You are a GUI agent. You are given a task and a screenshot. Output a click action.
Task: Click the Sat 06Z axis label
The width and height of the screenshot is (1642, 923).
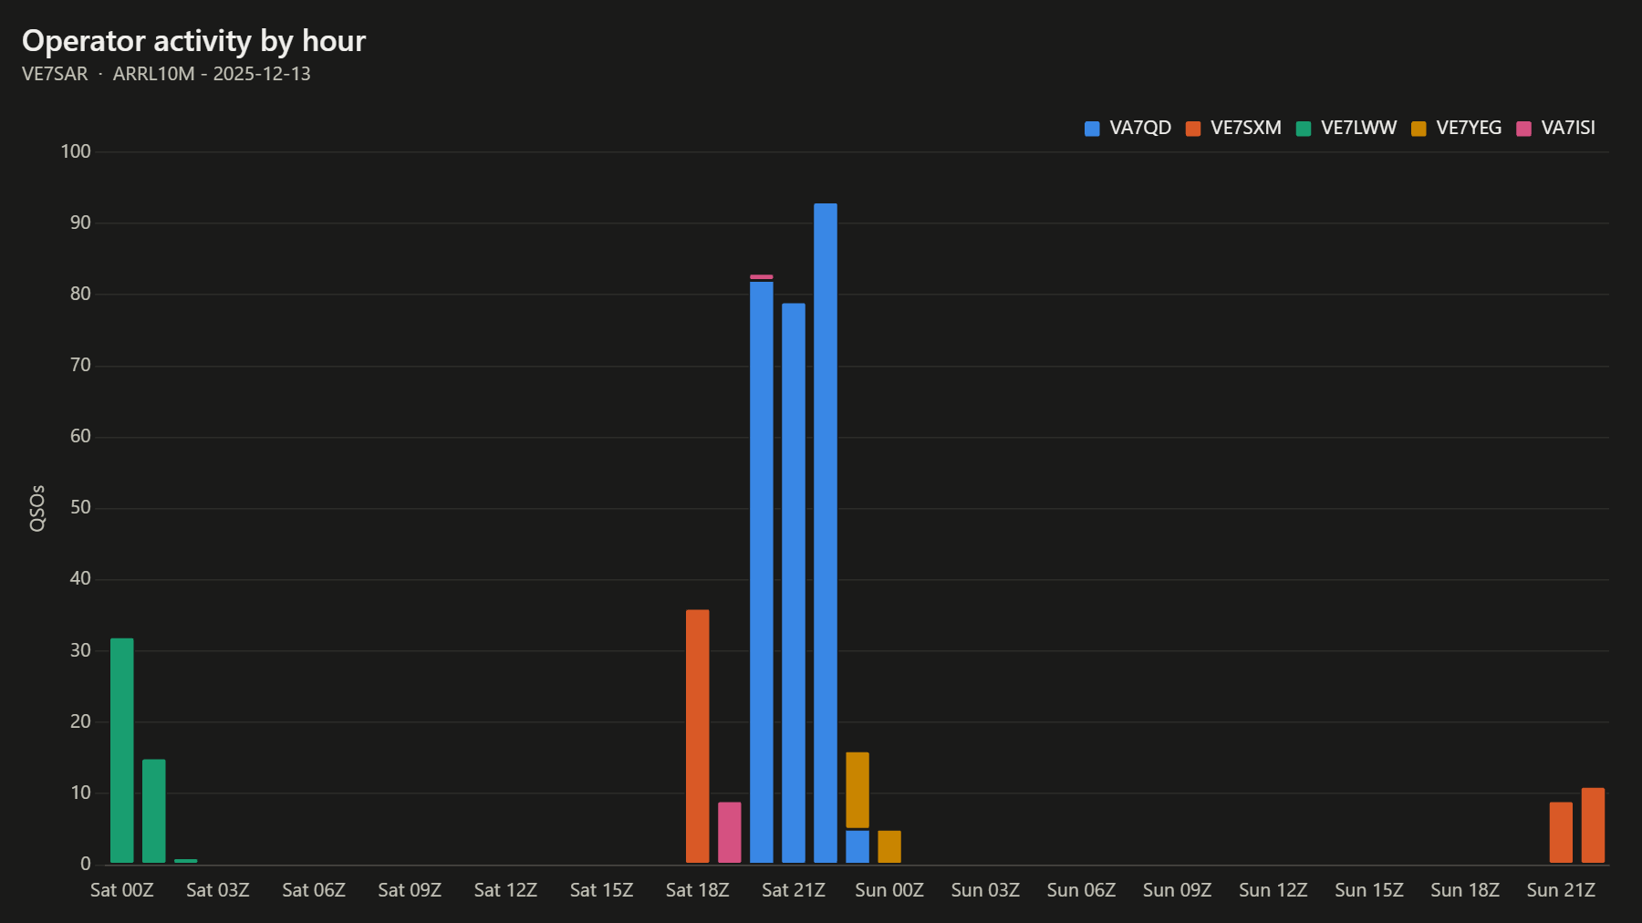click(x=314, y=890)
